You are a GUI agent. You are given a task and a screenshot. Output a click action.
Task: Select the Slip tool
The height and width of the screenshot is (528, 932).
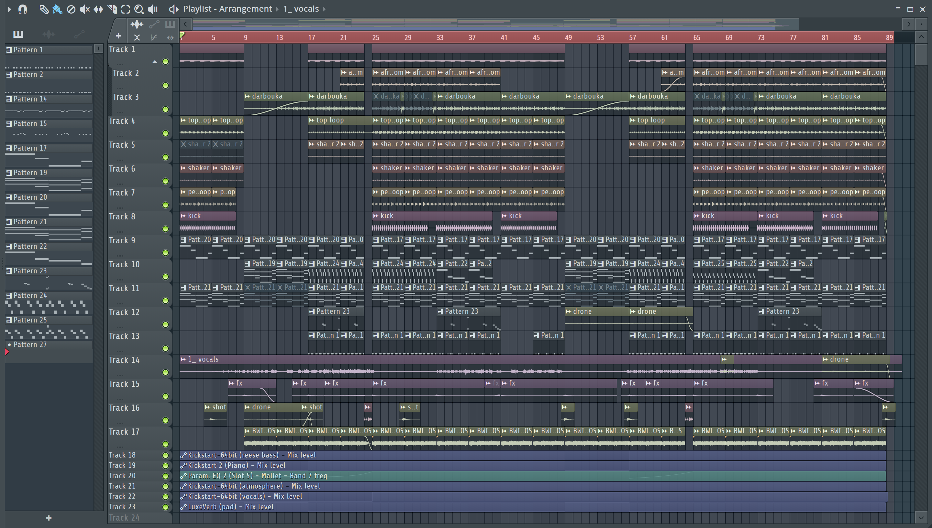[x=98, y=9]
